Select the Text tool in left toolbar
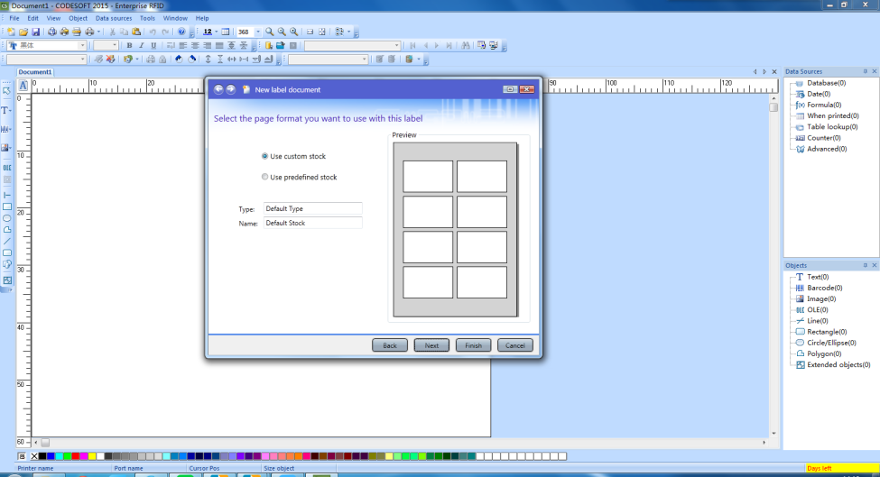Screen dimensions: 880x477 pyautogui.click(x=6, y=110)
